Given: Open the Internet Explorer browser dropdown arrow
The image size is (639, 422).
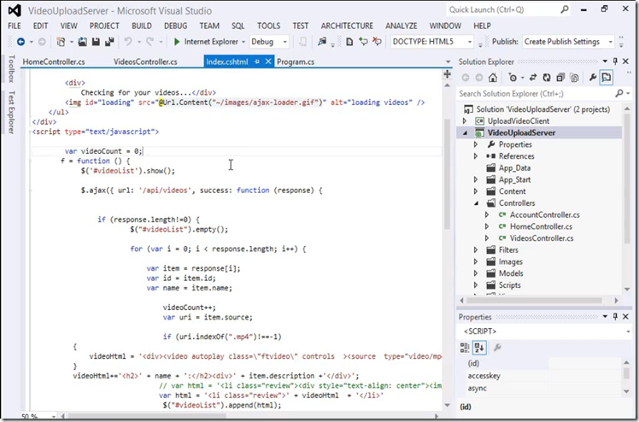Looking at the screenshot, I should point(243,42).
